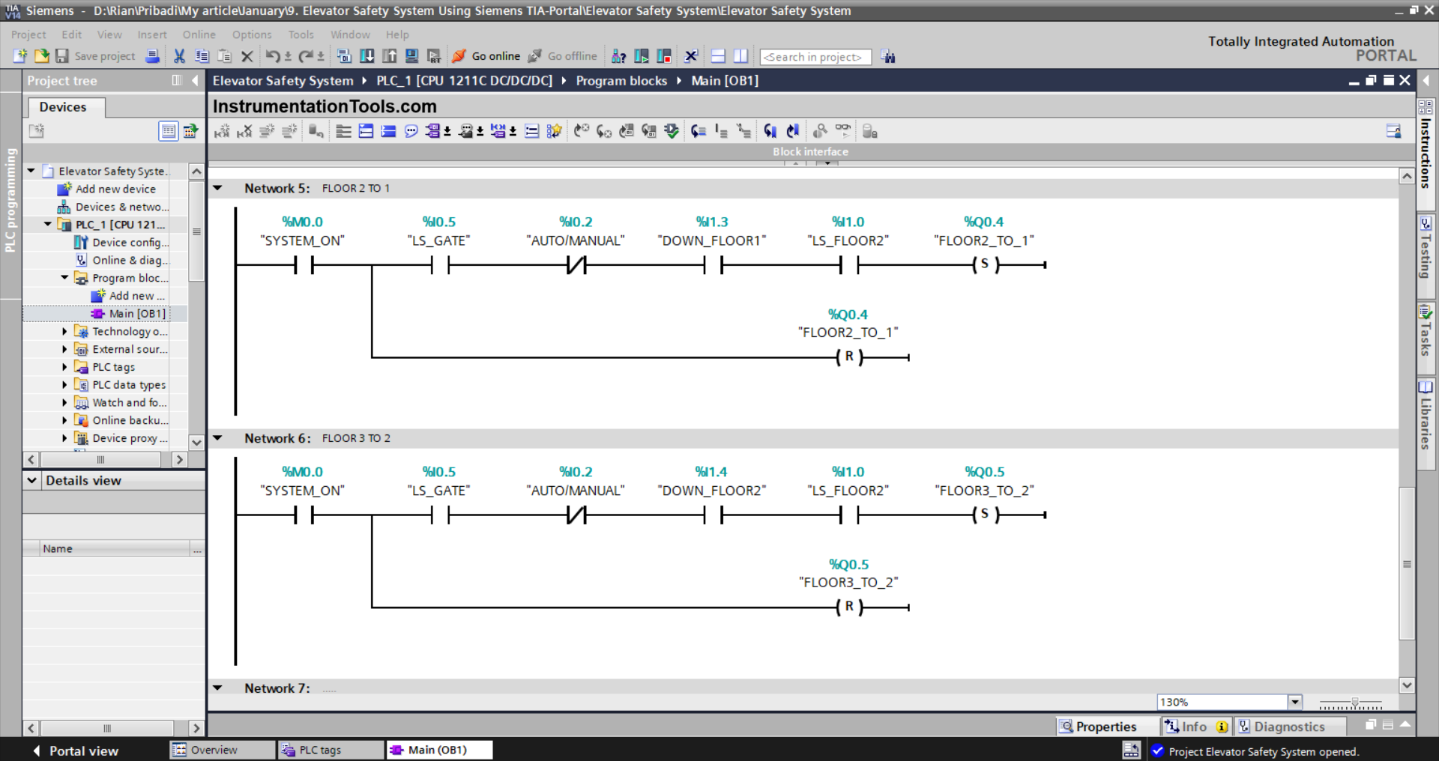Collapse Program blocks folder in tree

64,278
